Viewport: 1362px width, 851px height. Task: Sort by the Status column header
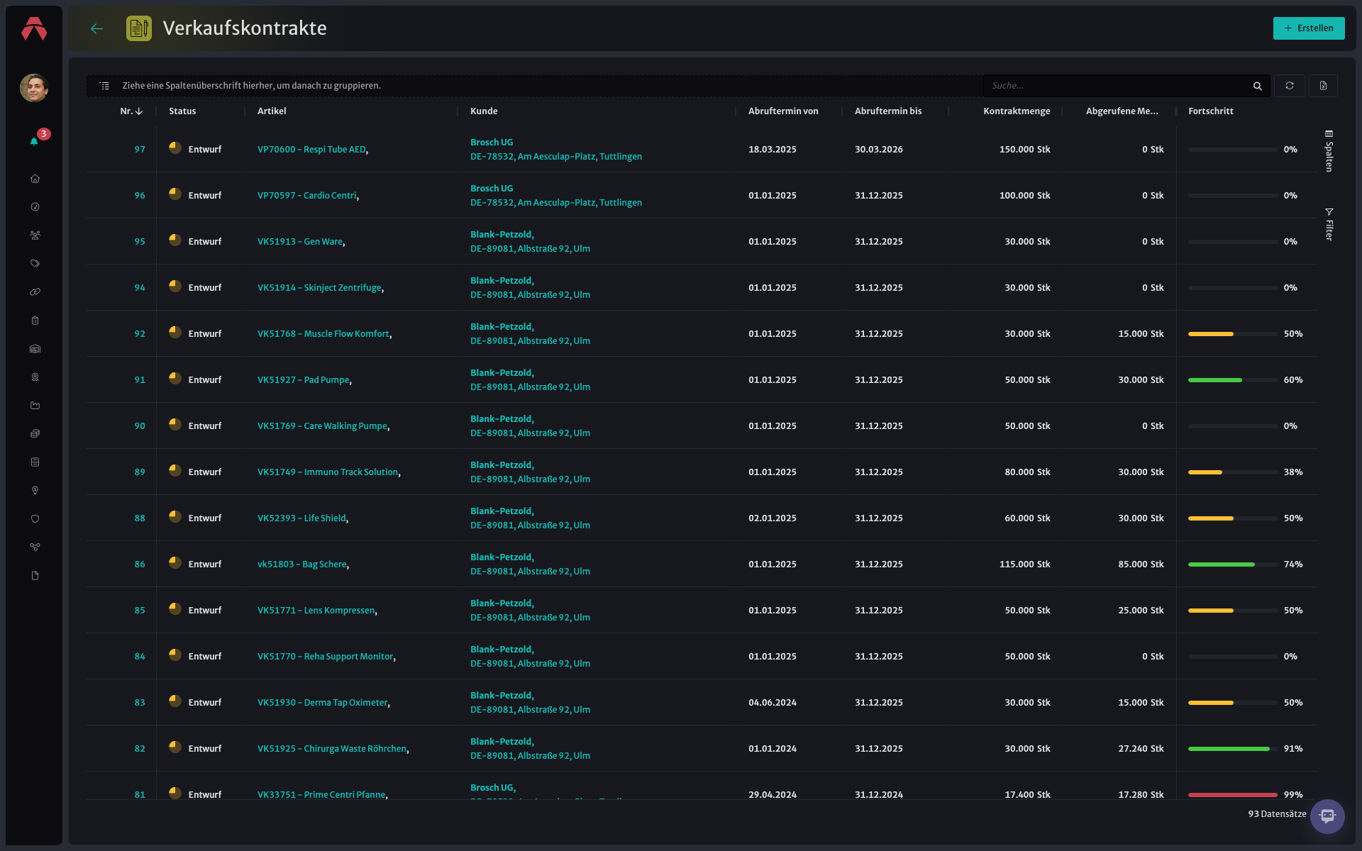point(182,111)
